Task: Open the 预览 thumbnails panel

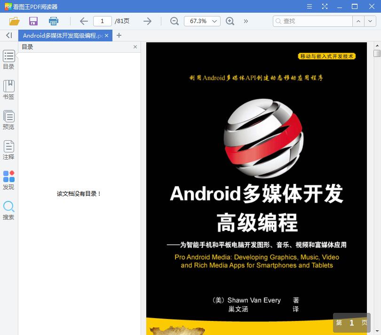Action: coord(9,120)
